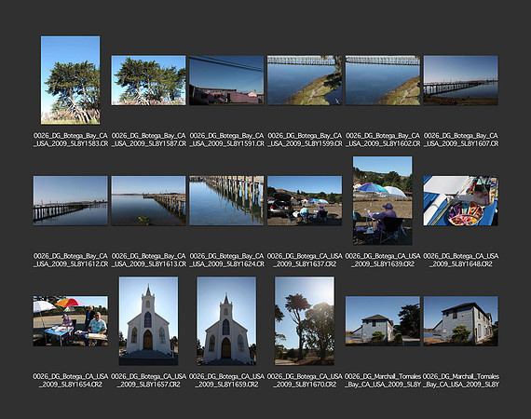Click the filename ending 5L8Y1599.CR

tap(305, 140)
